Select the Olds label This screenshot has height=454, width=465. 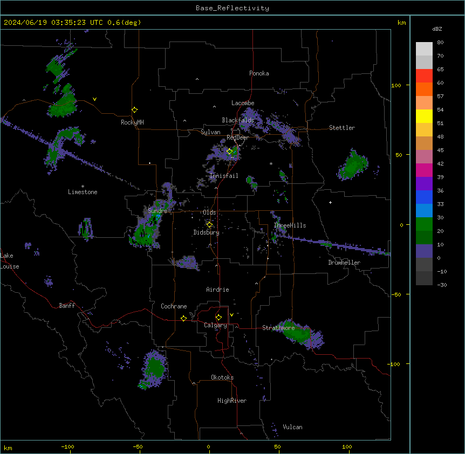pyautogui.click(x=209, y=212)
